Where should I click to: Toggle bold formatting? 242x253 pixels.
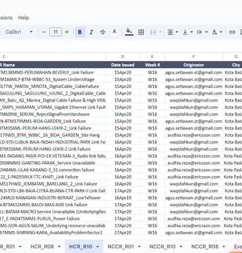pyautogui.click(x=80, y=32)
